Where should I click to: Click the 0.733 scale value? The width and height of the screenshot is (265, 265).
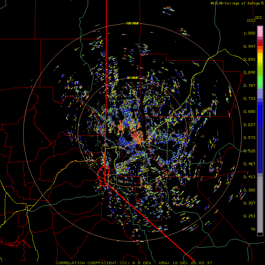249,99
